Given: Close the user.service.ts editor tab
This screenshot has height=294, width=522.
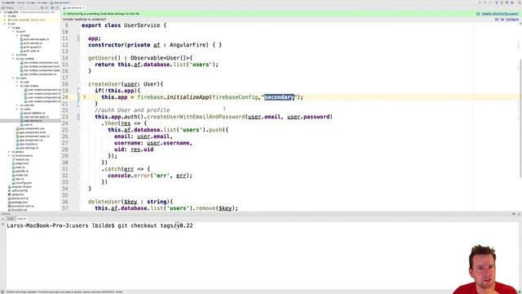Looking at the screenshot, I should pyautogui.click(x=84, y=7).
